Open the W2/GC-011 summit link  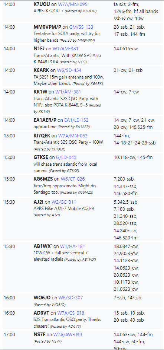tap(64, 202)
